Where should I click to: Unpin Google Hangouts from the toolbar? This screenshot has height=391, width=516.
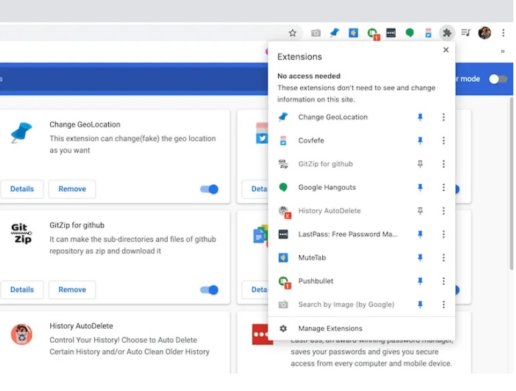click(420, 188)
